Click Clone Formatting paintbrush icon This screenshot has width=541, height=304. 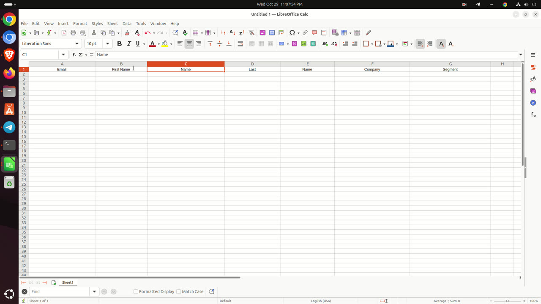pos(127,33)
